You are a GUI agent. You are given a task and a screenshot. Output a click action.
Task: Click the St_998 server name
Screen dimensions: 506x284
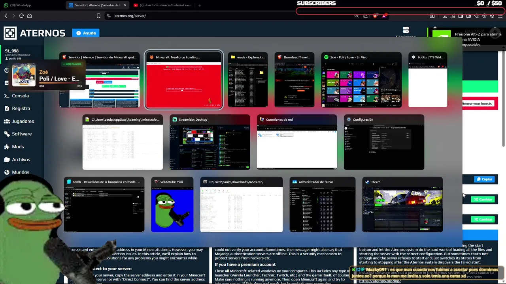12,51
